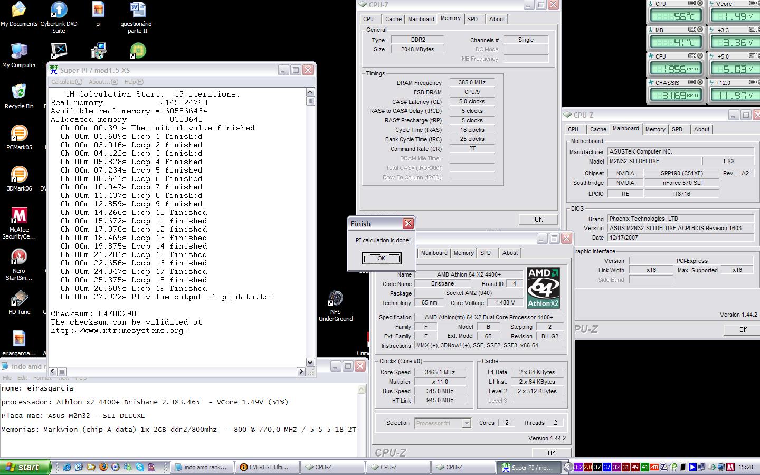Click the Checksum F4F0D290 line in Super PI
Viewport: 760px width, 475px height.
[93, 313]
